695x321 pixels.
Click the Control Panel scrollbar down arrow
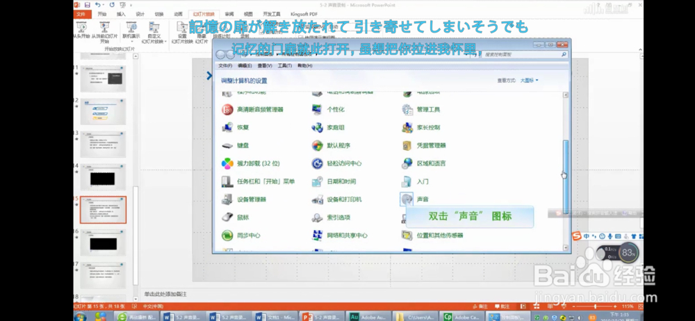pyautogui.click(x=566, y=247)
